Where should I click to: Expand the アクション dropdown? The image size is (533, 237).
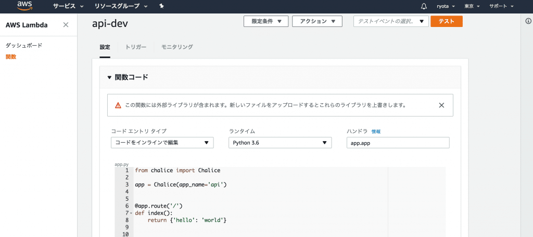pos(317,21)
